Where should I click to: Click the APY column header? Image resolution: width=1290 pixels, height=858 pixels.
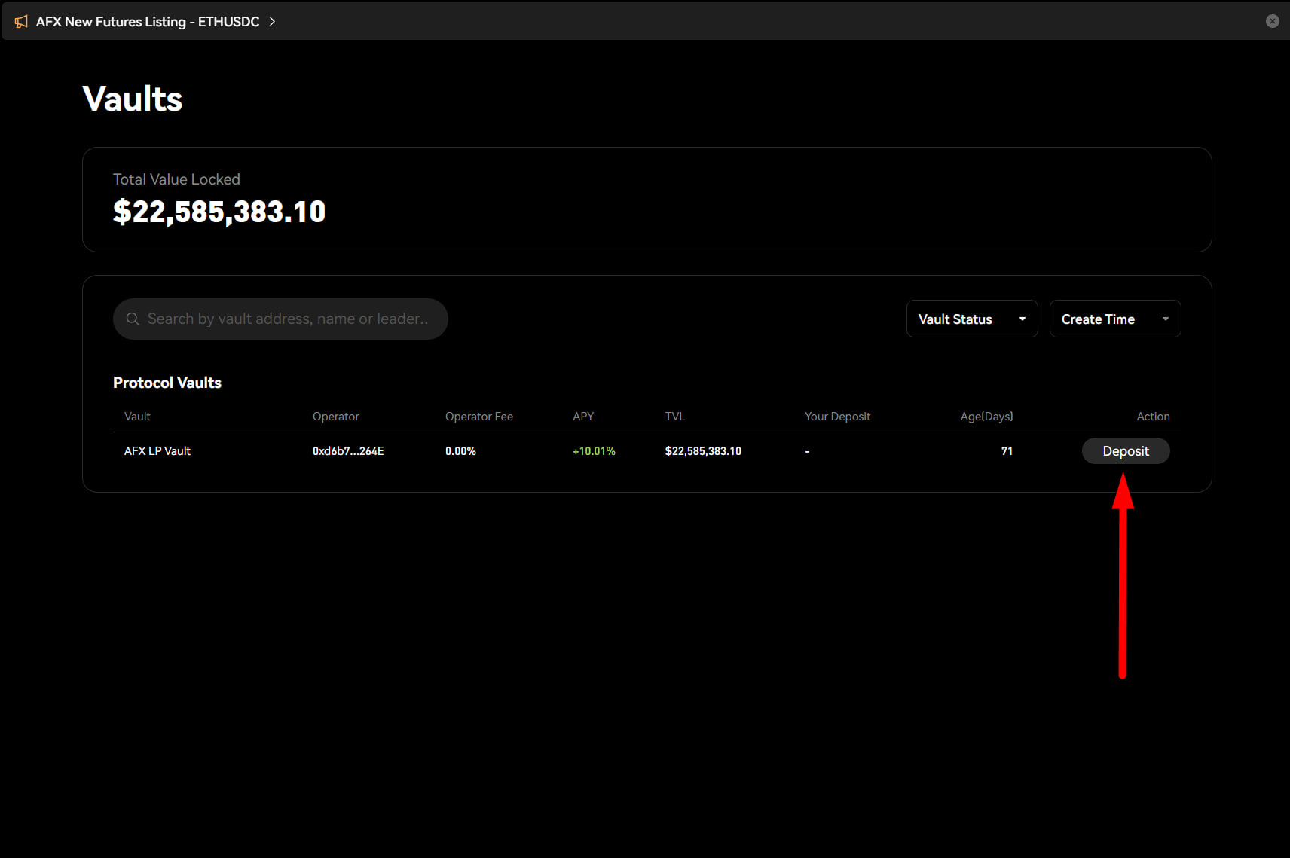(583, 417)
